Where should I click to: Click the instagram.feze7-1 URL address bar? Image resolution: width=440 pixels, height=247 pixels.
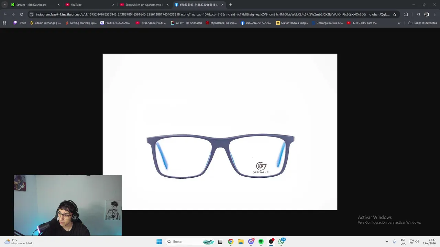212,14
